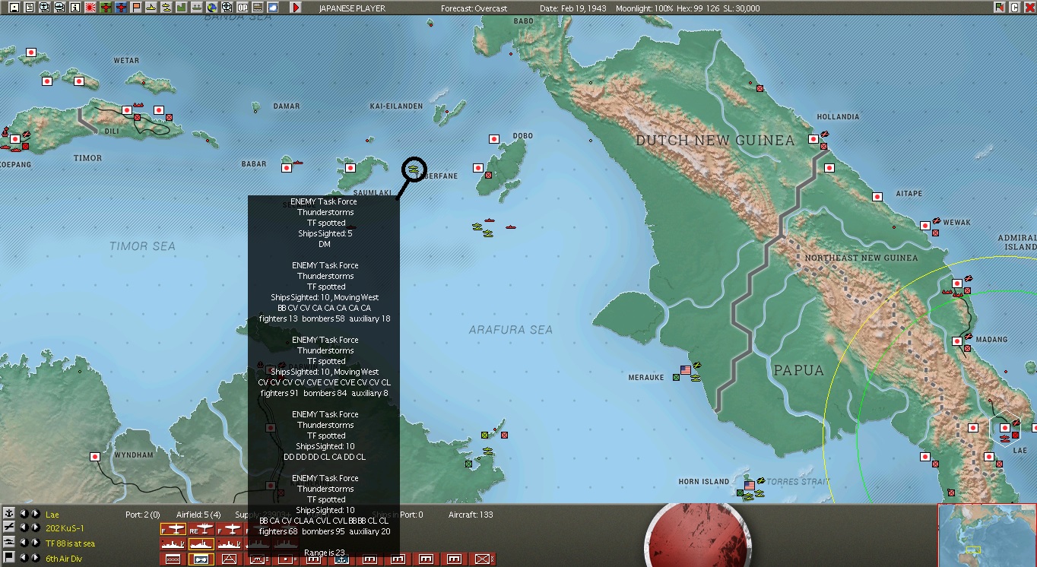Image resolution: width=1037 pixels, height=567 pixels.
Task: Click the 'JAPANESE PLAYER' label
Action: [x=352, y=8]
